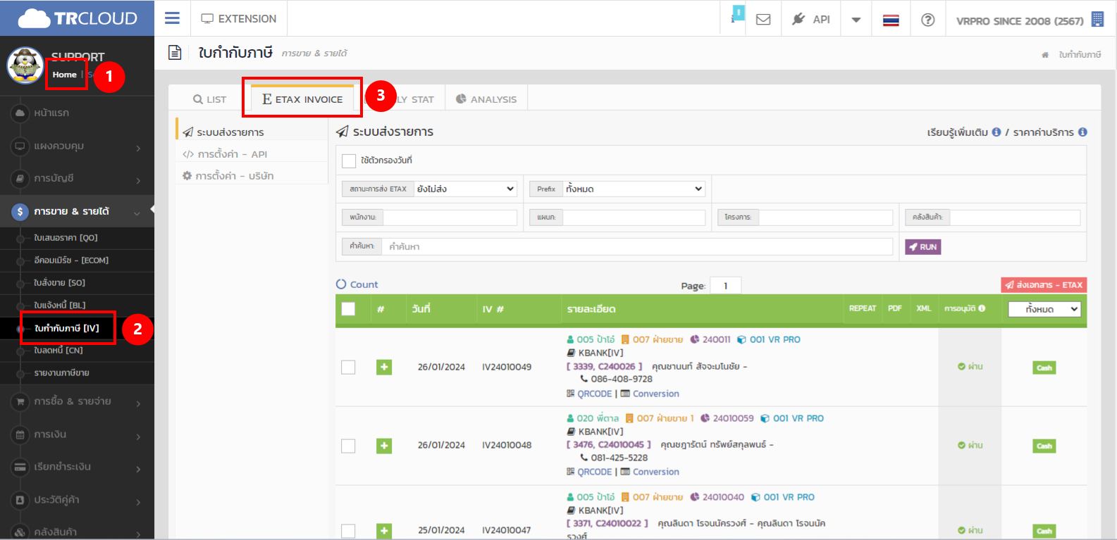Click the คลังสินค้า input field
Image resolution: width=1117 pixels, height=540 pixels.
click(1015, 218)
